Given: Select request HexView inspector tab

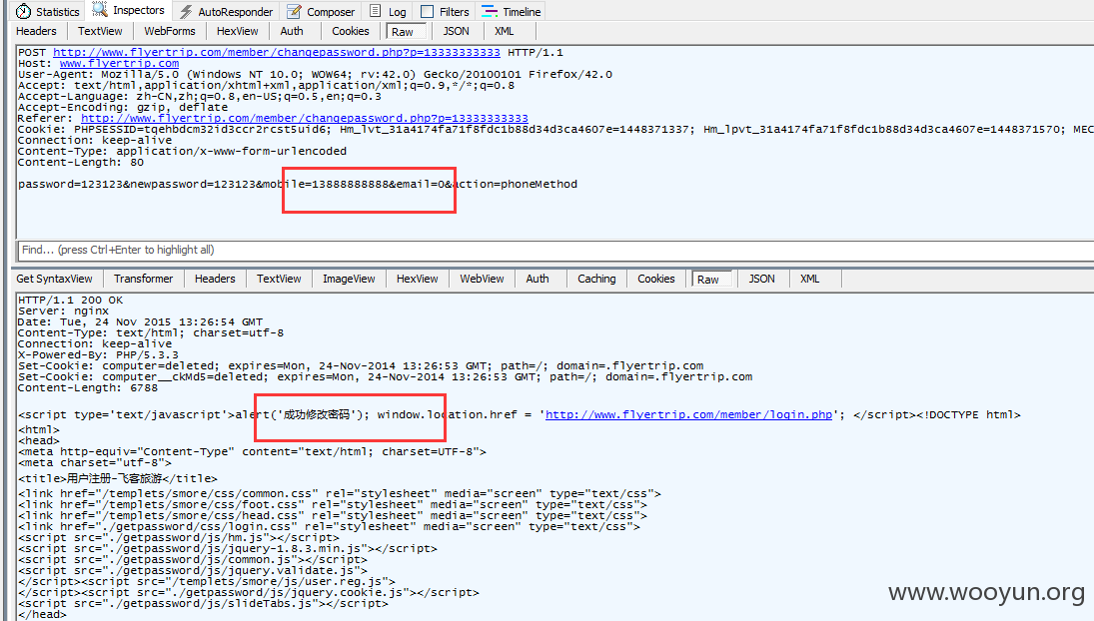Looking at the screenshot, I should coord(237,31).
